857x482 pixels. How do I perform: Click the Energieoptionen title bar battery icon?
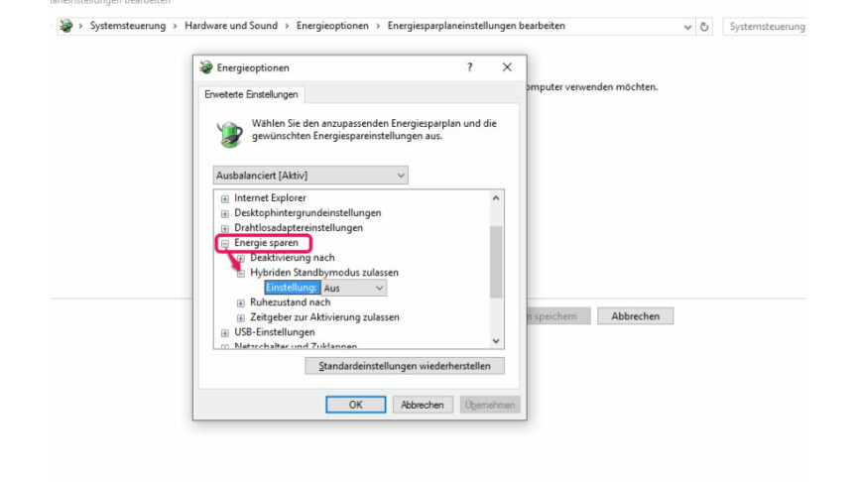(206, 67)
